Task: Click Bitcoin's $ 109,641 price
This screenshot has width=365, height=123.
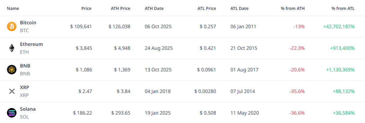Action: [81, 26]
